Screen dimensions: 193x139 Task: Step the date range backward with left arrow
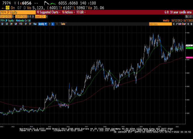point(30,17)
